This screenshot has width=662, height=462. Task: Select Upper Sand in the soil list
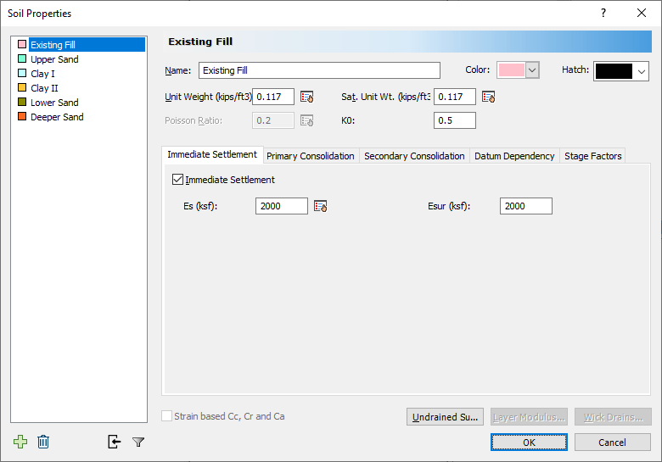(54, 59)
